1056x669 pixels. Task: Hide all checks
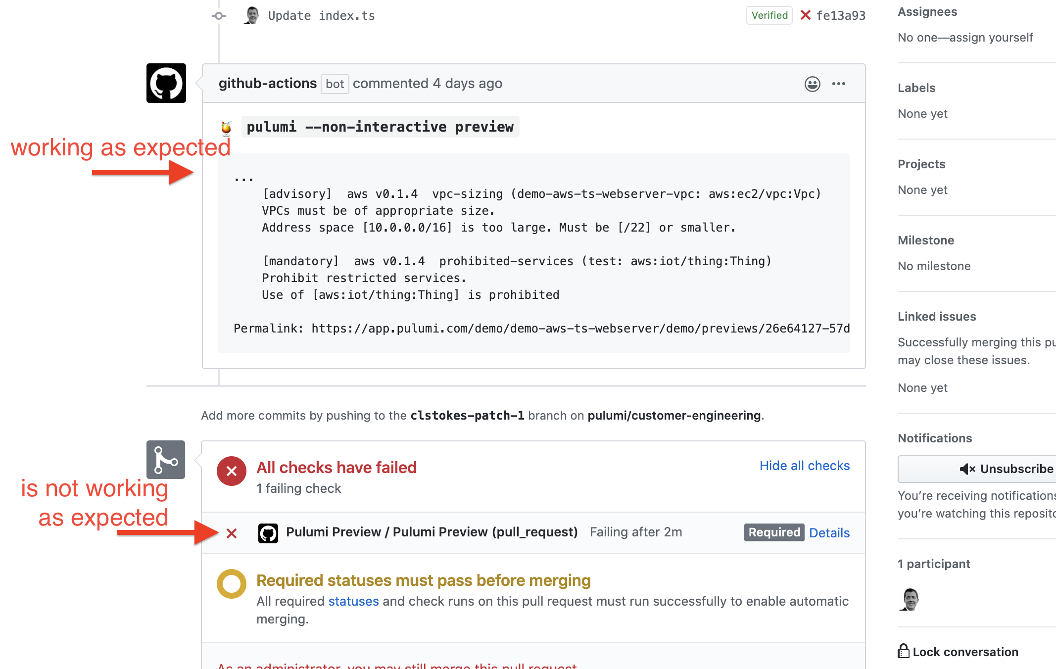(x=805, y=466)
